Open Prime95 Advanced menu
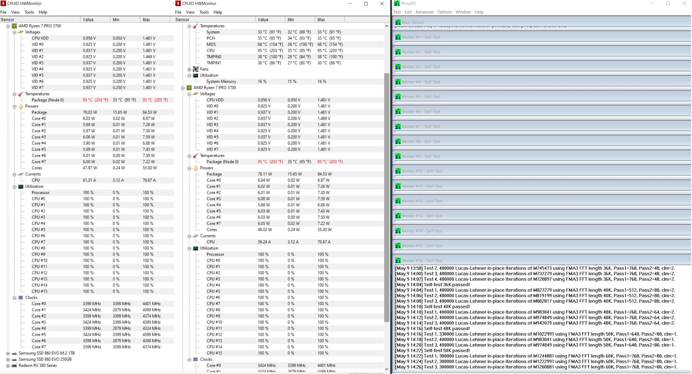 point(424,12)
